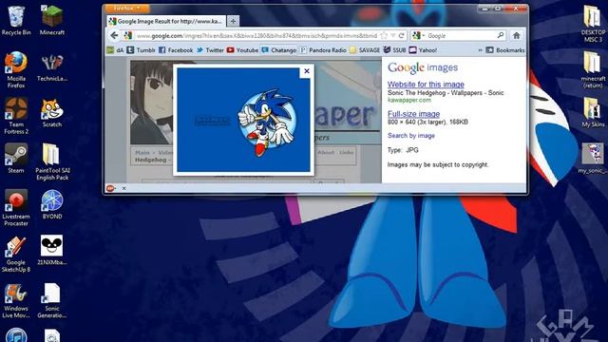Open the Scratch desktop icon

(x=52, y=113)
